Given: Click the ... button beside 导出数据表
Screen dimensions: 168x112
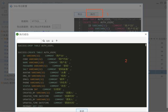Looking at the screenshot, I should 57,27.
